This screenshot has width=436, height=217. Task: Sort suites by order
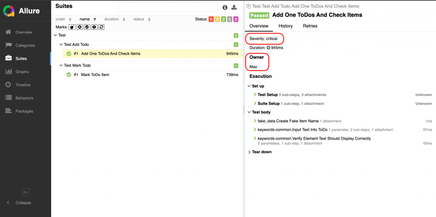64,19
